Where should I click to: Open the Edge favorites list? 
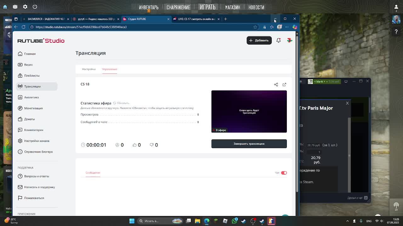click(272, 27)
